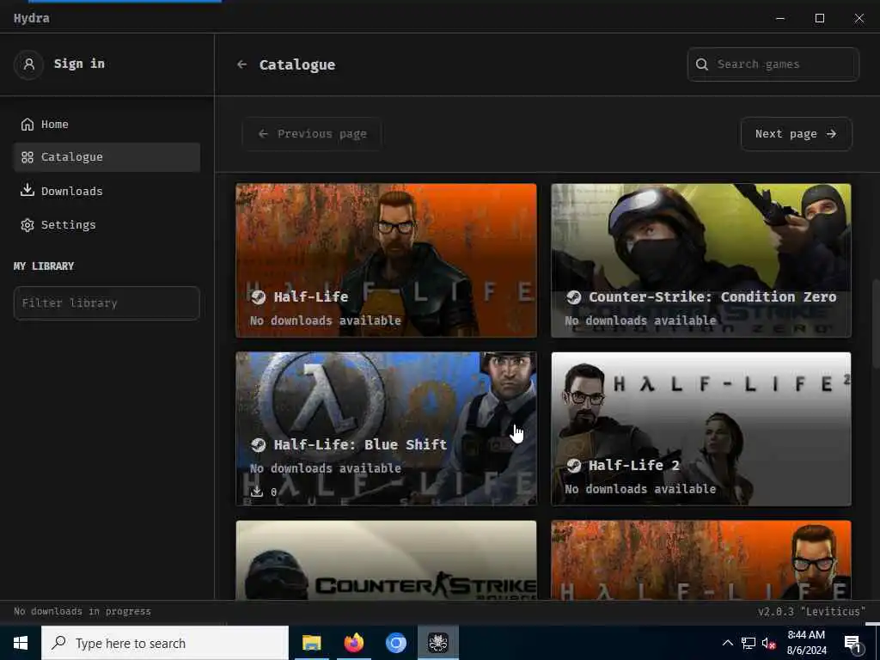Open the Counter-Strike Source card at bottom
Screen dimensions: 880x660
pos(386,560)
